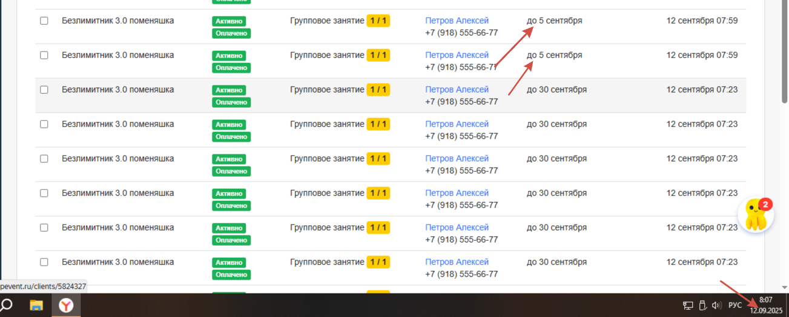
Task: Click «Групповое занятие» in the last fully visible row
Action: pyautogui.click(x=327, y=262)
